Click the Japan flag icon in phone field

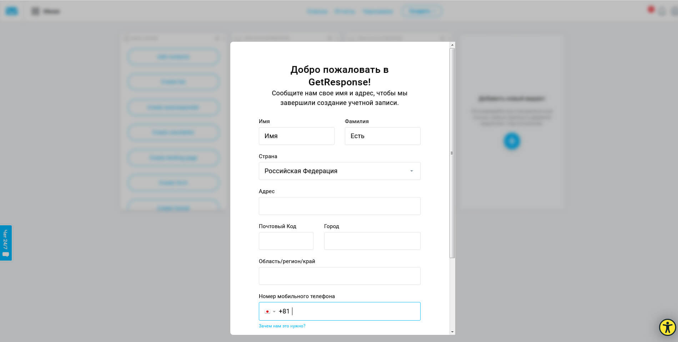click(267, 312)
